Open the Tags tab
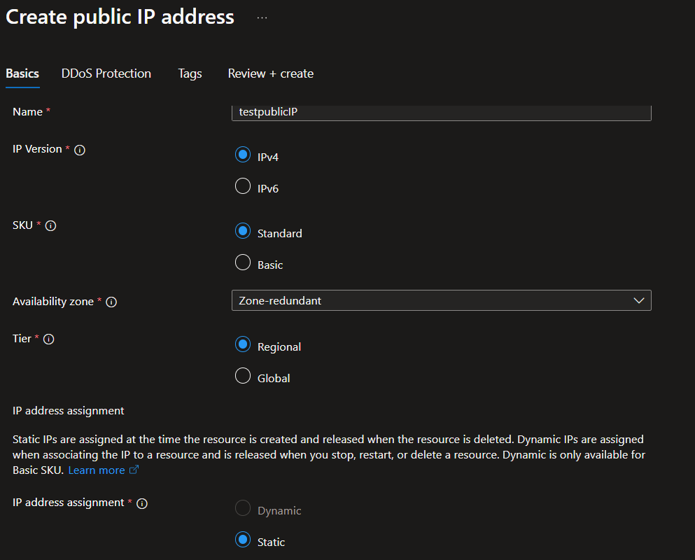Image resolution: width=695 pixels, height=560 pixels. [x=190, y=73]
